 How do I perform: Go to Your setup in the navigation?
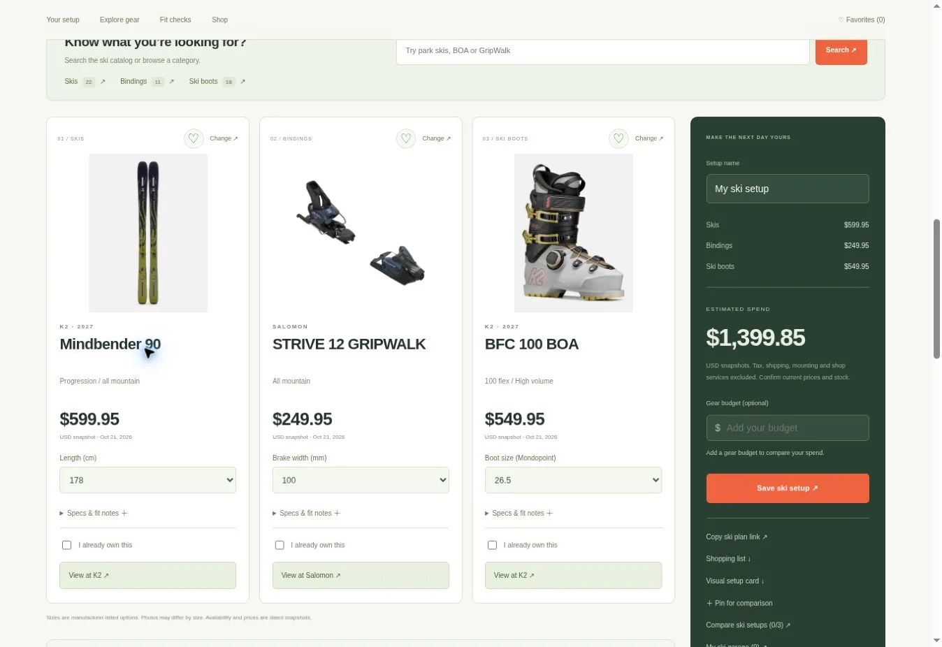(63, 20)
